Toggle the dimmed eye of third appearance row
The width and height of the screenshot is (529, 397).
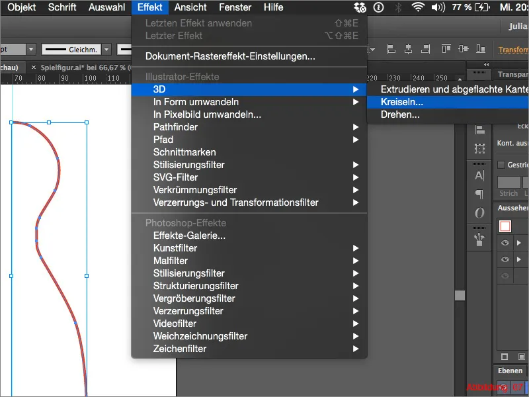[x=505, y=275]
